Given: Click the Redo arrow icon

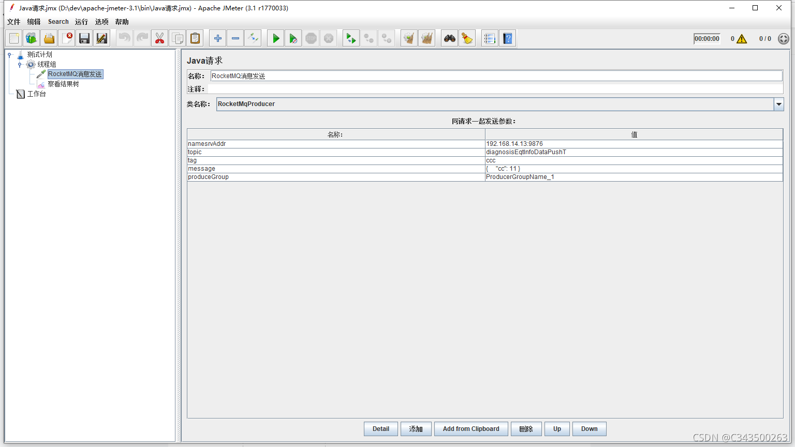Looking at the screenshot, I should [142, 38].
